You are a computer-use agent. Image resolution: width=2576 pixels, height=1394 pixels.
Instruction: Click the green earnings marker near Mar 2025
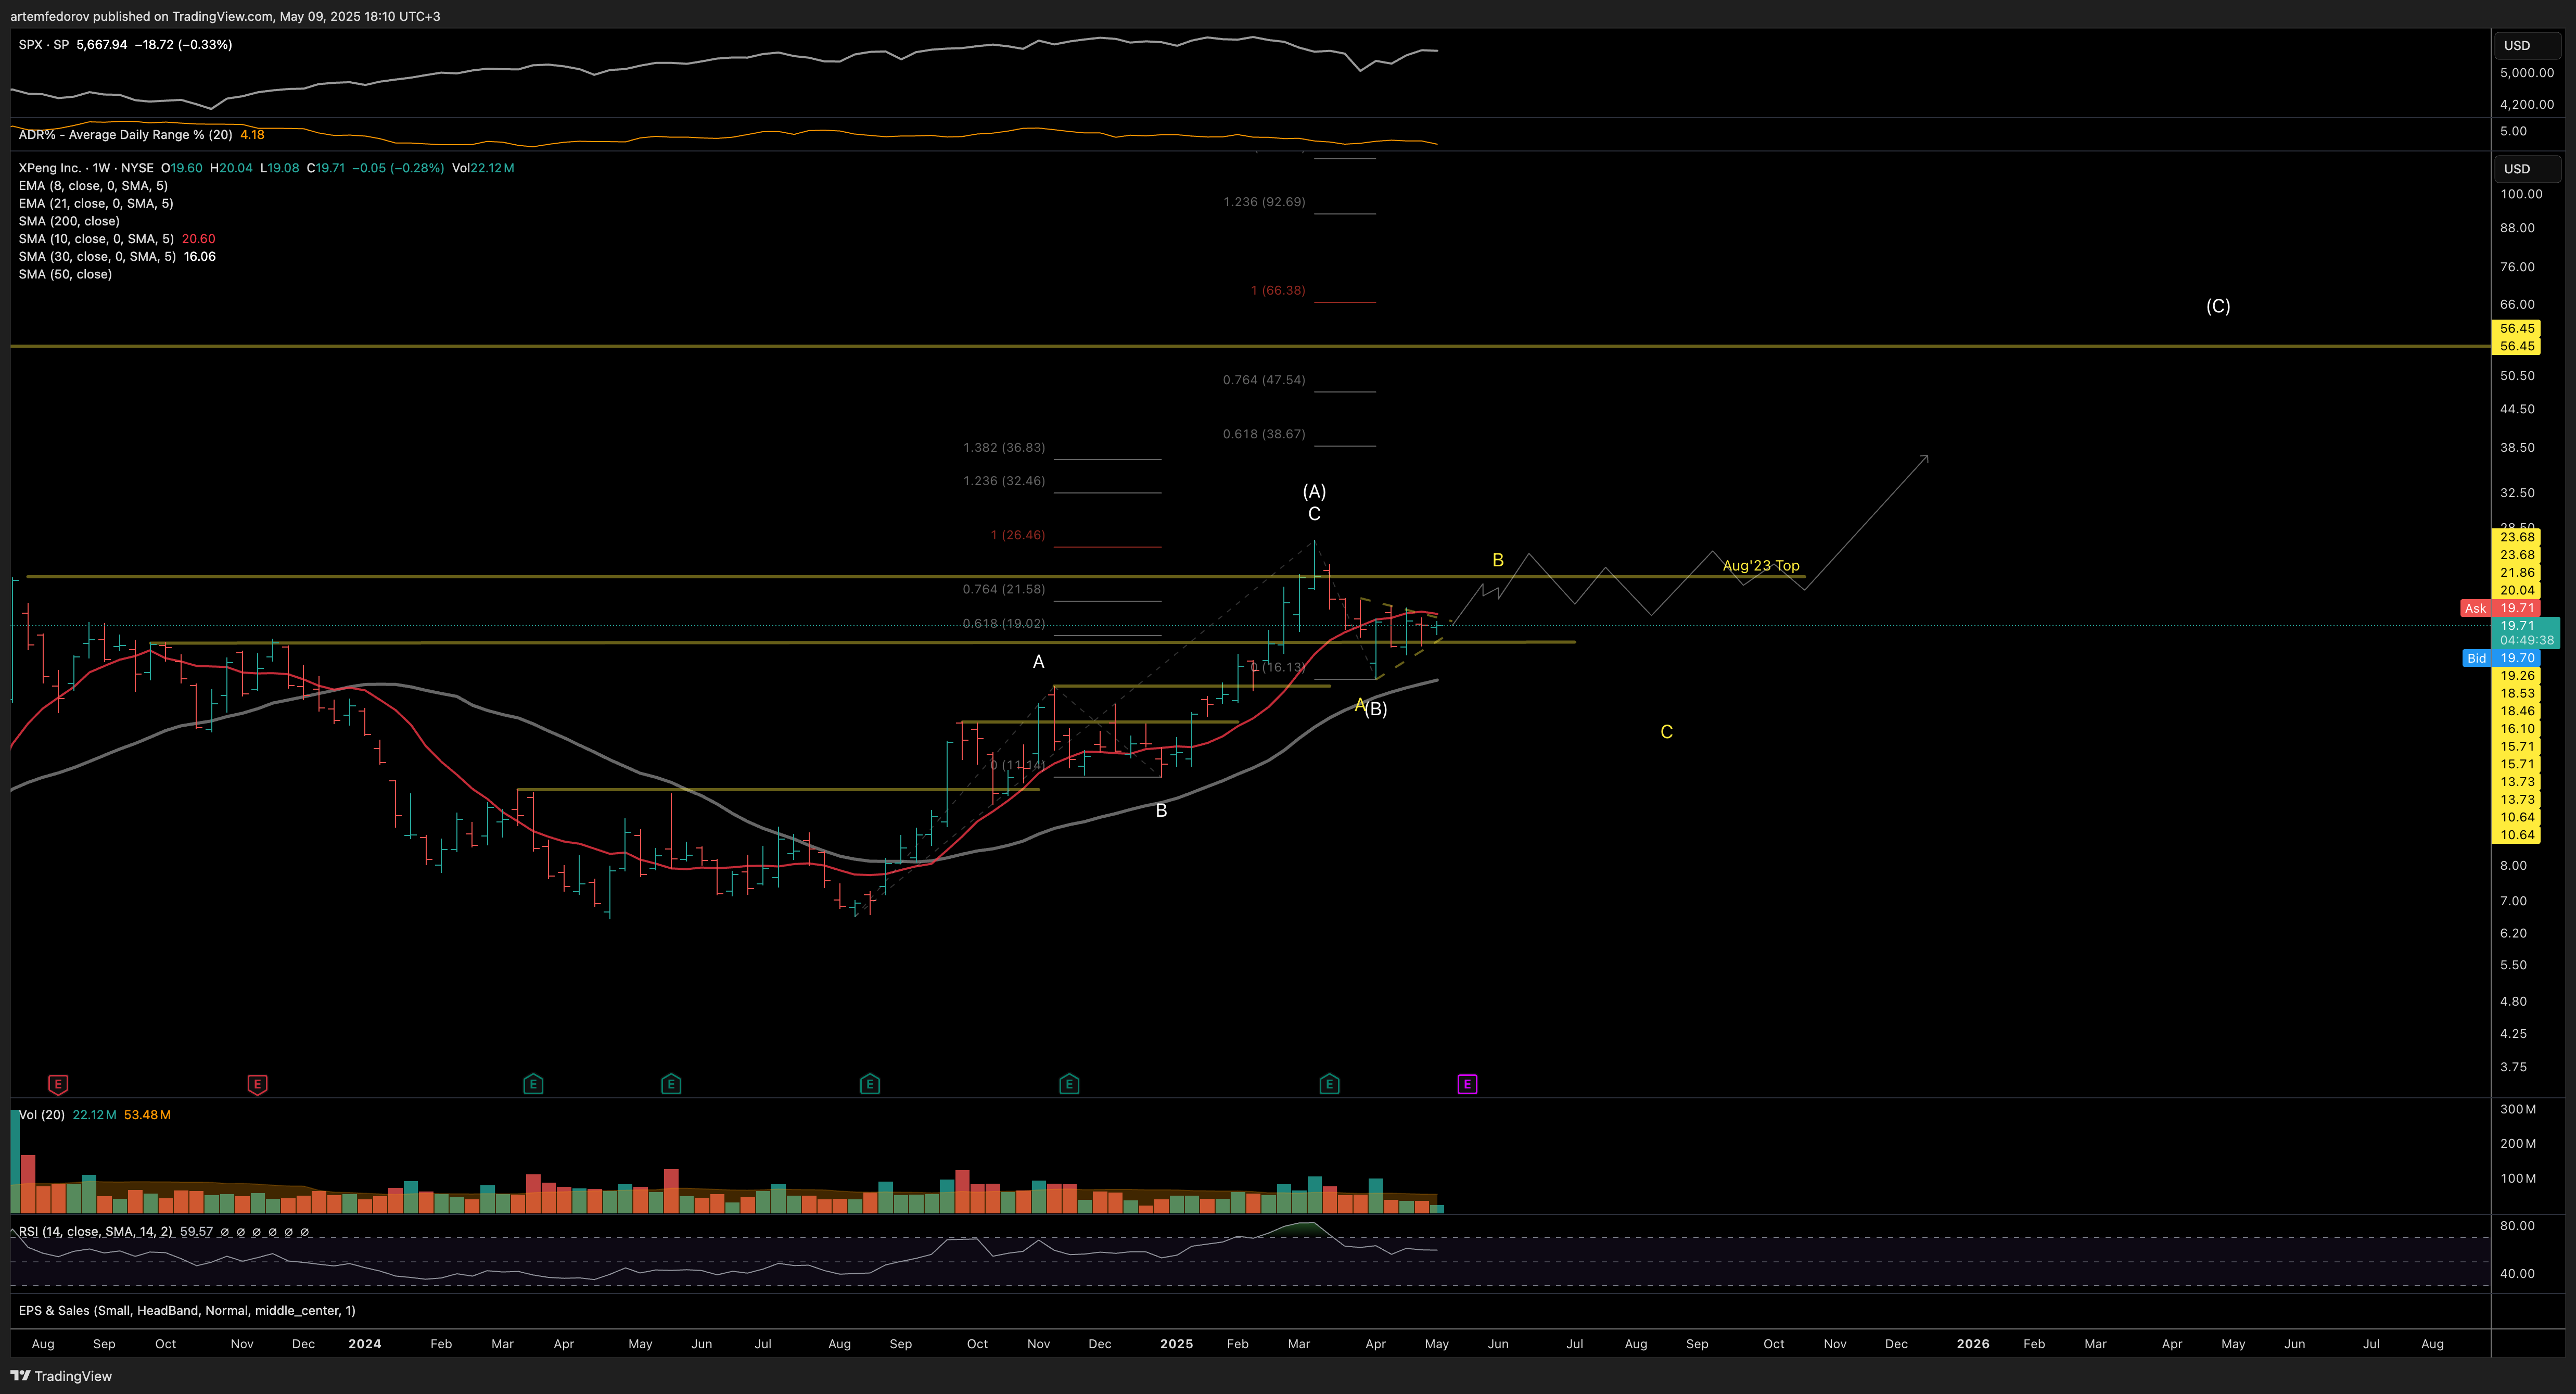coord(1329,1084)
